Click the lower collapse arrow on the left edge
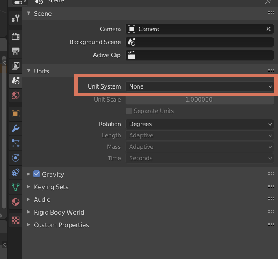 pyautogui.click(x=4, y=245)
